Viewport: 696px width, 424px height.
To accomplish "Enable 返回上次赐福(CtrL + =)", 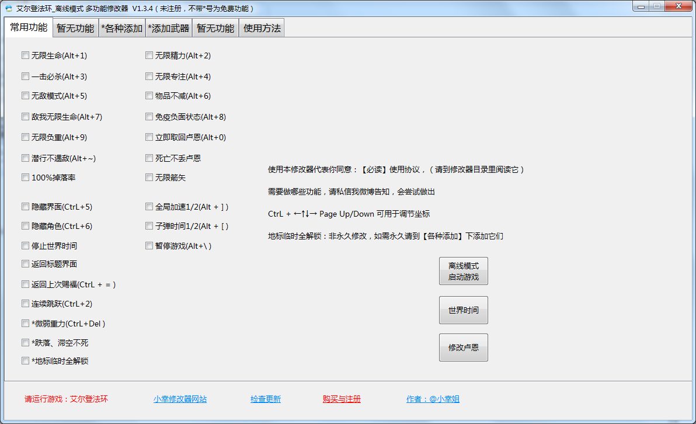I will (25, 284).
